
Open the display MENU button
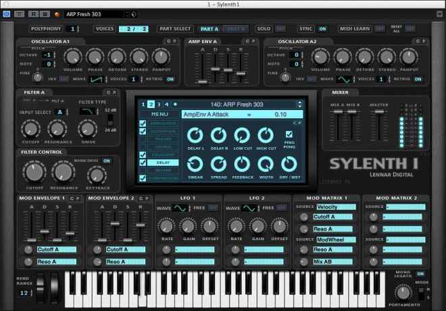[x=159, y=114]
